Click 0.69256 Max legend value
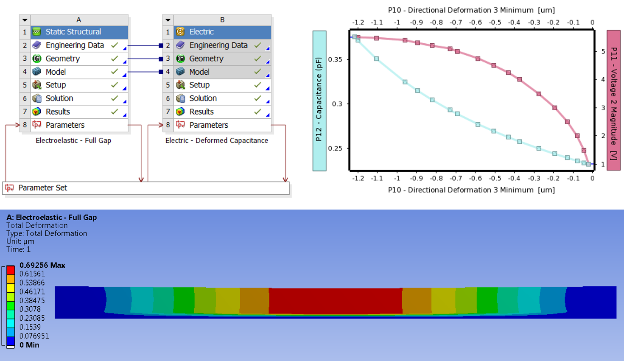 click(42, 265)
